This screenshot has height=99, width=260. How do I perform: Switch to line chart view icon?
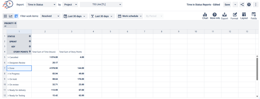(11, 16)
